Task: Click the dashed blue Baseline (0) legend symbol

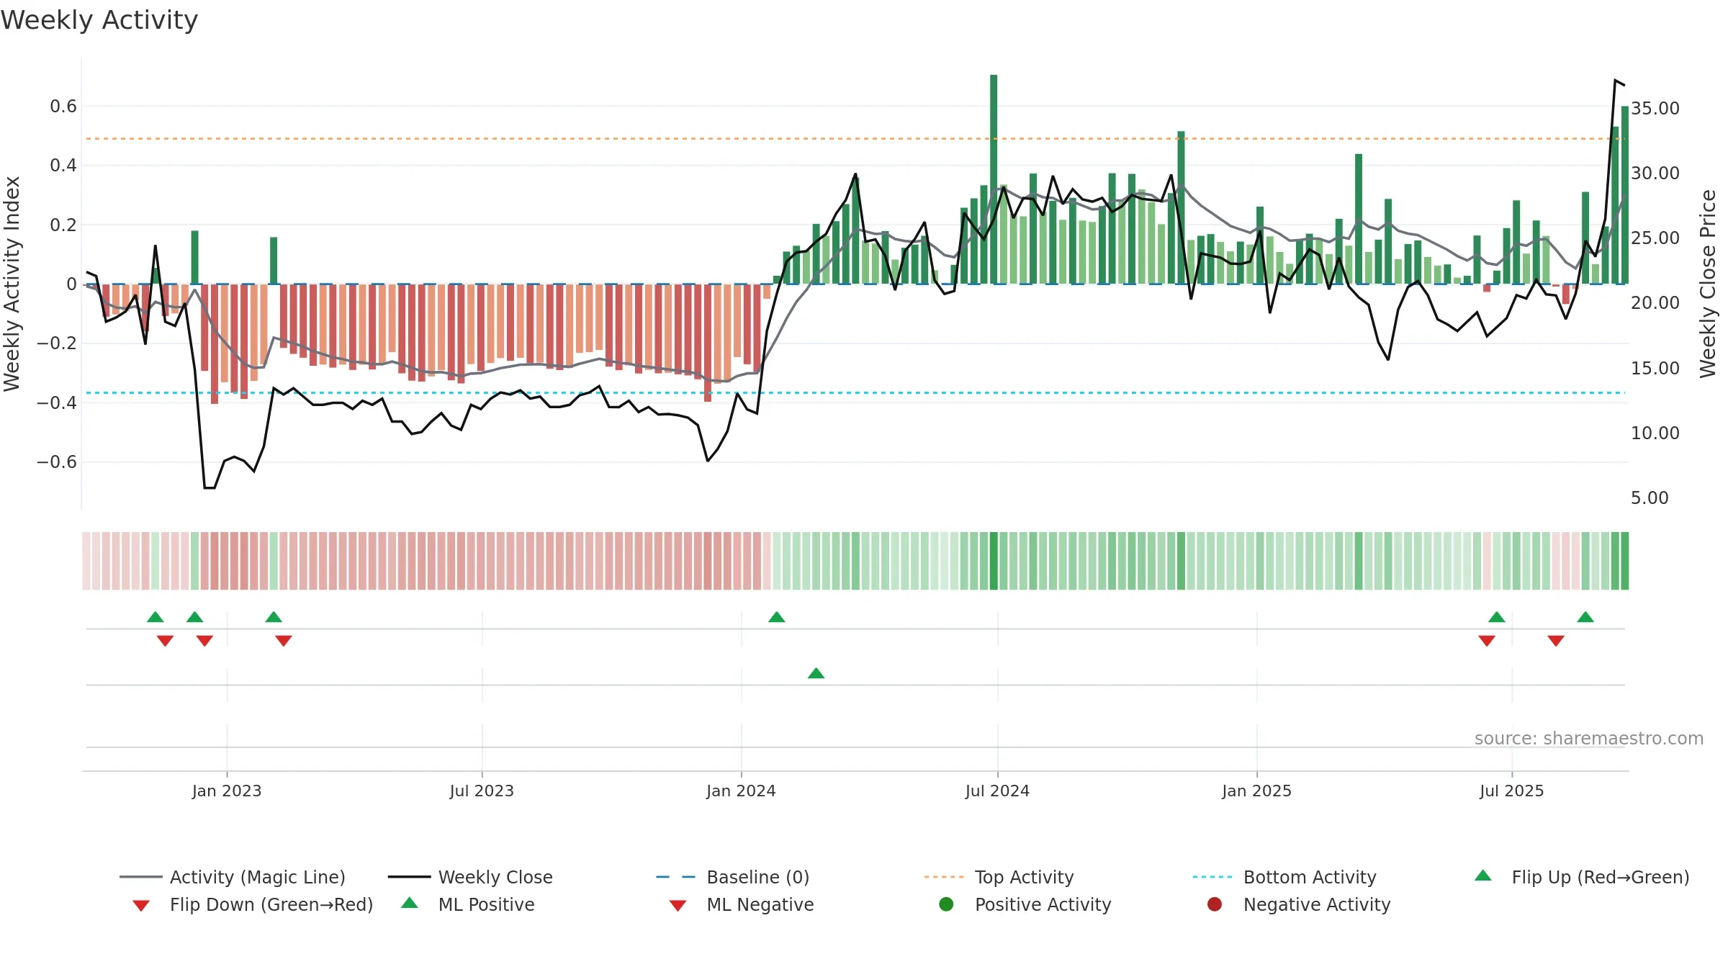Action: point(676,877)
